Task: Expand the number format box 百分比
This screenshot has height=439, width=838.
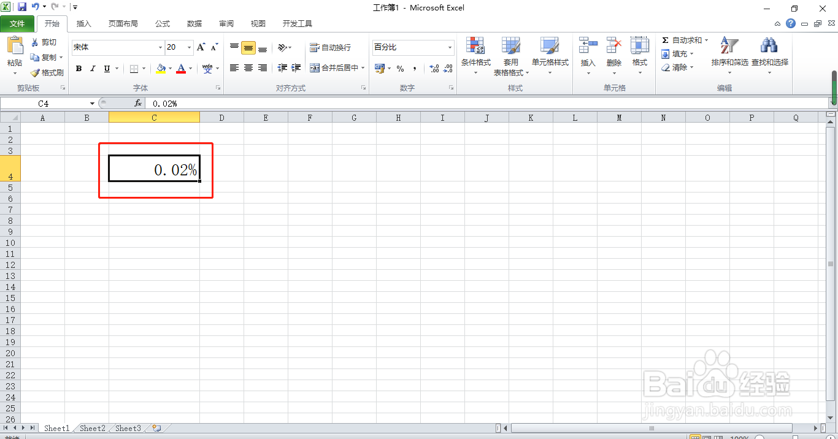Action: [x=450, y=47]
